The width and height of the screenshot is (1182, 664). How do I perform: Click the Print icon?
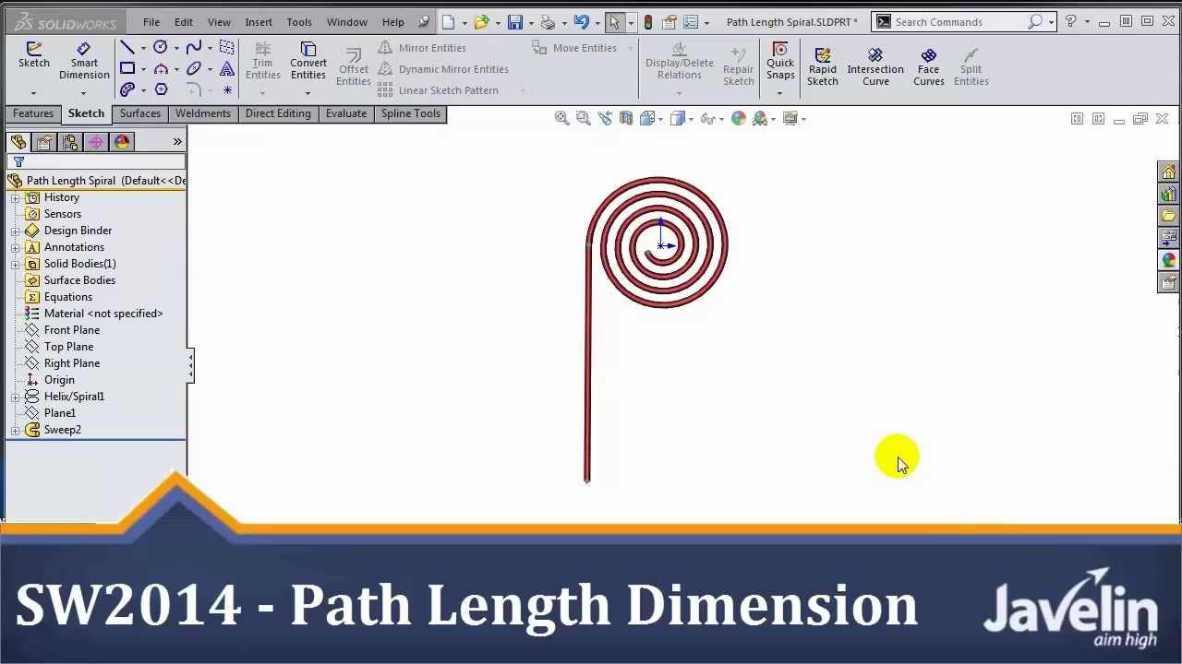pos(549,21)
